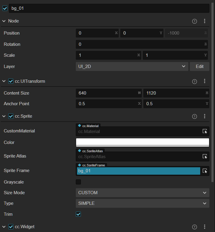Click the CustomMaterial asset picker icon
Viewport: 215px width, 232px height.
205,131
